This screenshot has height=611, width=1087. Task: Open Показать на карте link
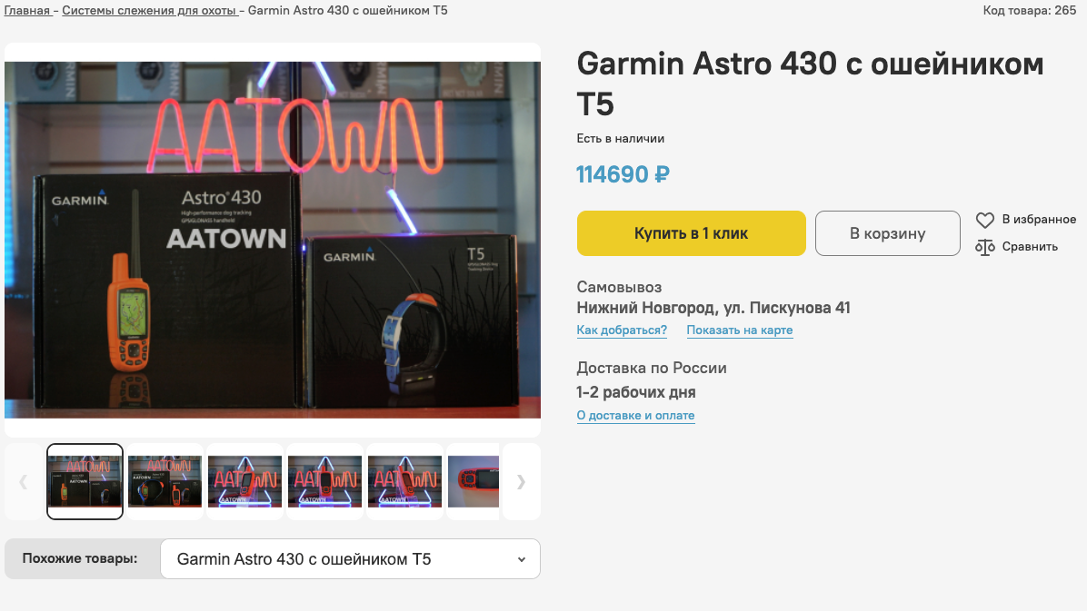(x=740, y=330)
